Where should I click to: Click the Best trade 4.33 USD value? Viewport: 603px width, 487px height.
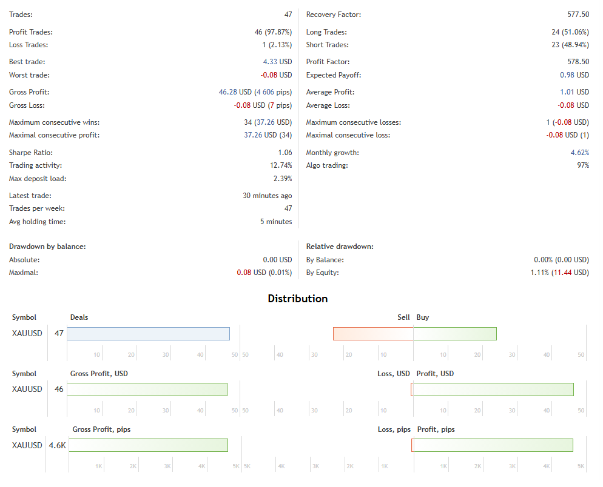[x=277, y=62]
